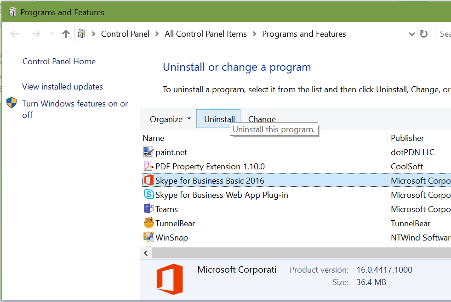Click dotPDN LLC publisher cell
The width and height of the screenshot is (451, 302).
click(x=412, y=152)
